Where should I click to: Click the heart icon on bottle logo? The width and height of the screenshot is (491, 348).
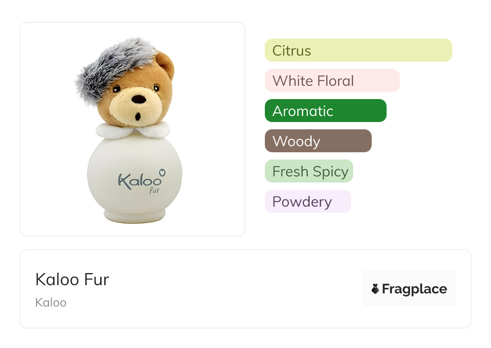(x=162, y=172)
